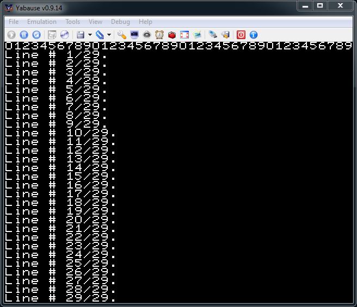
Task: Show About info via blue info icon
Action: click(x=254, y=35)
